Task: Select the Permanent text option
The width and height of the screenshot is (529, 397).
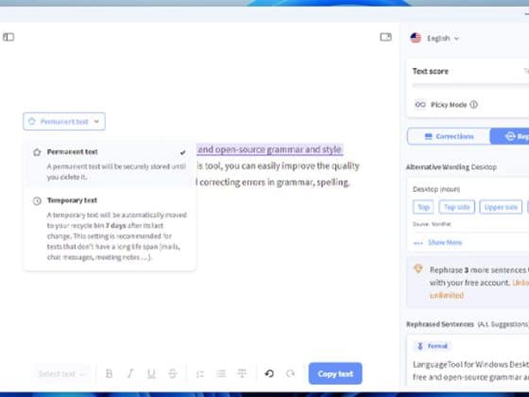Action: (x=110, y=164)
